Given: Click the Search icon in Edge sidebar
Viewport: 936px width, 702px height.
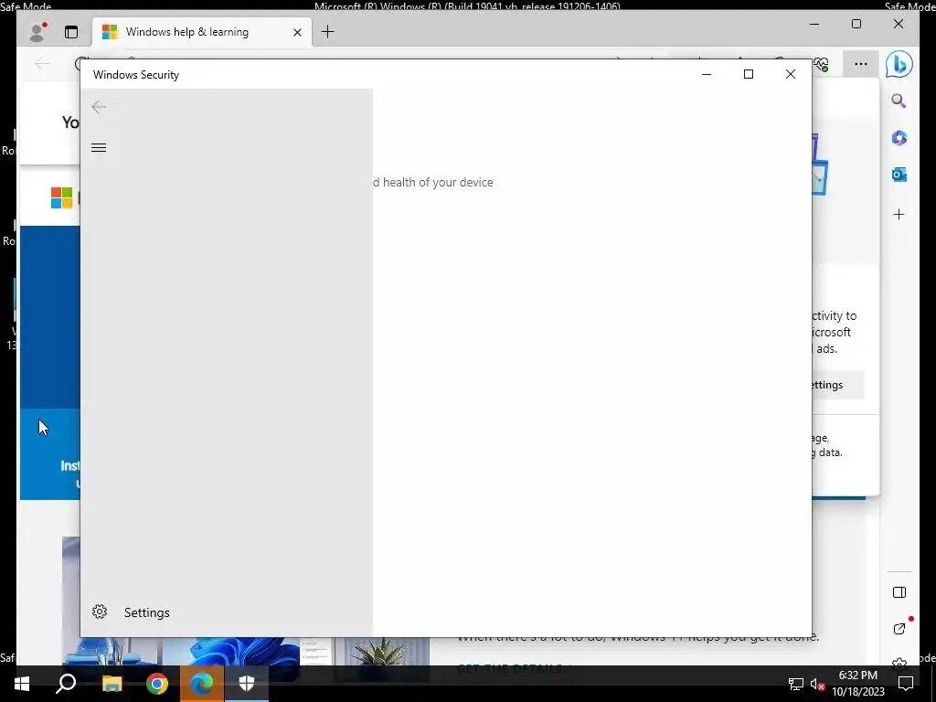Looking at the screenshot, I should click(x=899, y=101).
